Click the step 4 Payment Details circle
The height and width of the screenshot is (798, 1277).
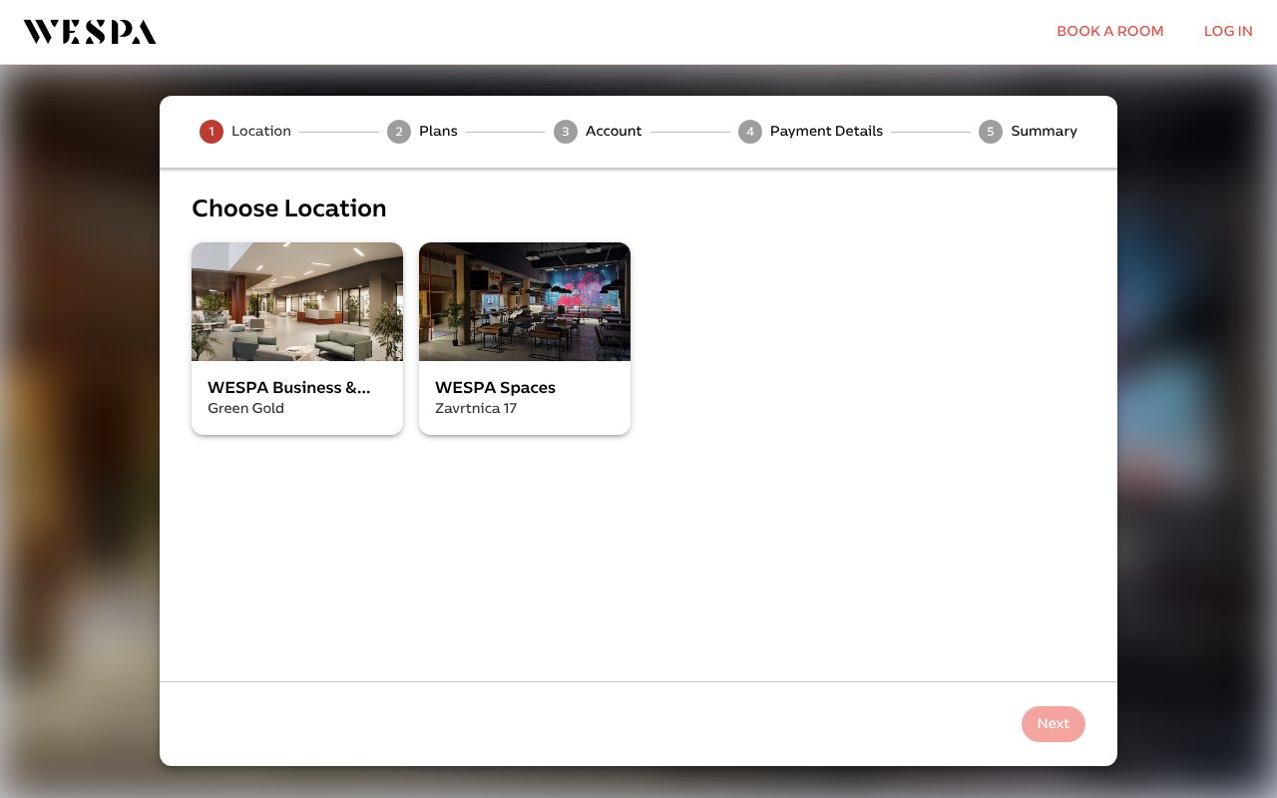click(750, 131)
